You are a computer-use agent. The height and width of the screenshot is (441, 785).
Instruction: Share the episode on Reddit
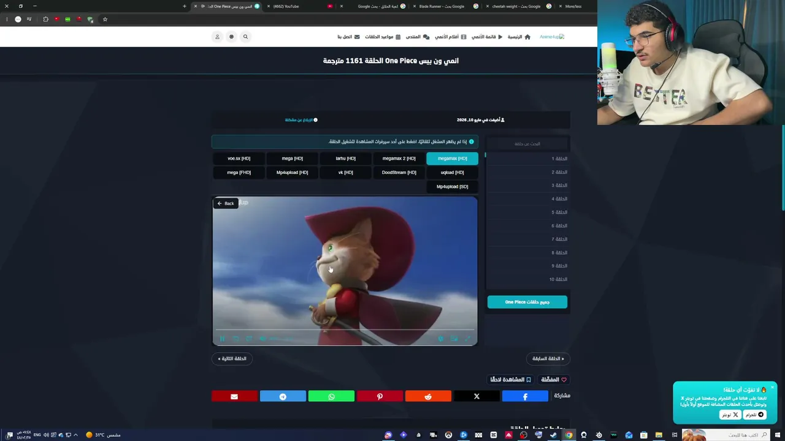coord(428,396)
